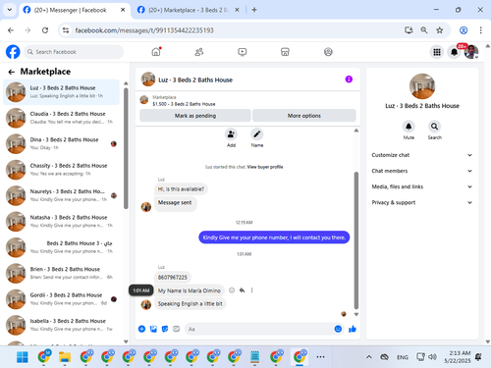Switch to Marketplace - 3 Beds 2 Baths tab
Screen dimensions: 491x368
click(188, 10)
